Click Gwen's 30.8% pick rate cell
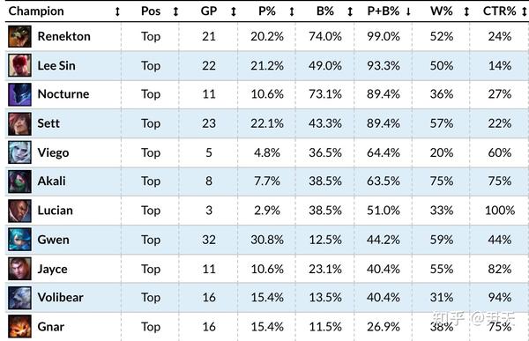 tap(267, 240)
